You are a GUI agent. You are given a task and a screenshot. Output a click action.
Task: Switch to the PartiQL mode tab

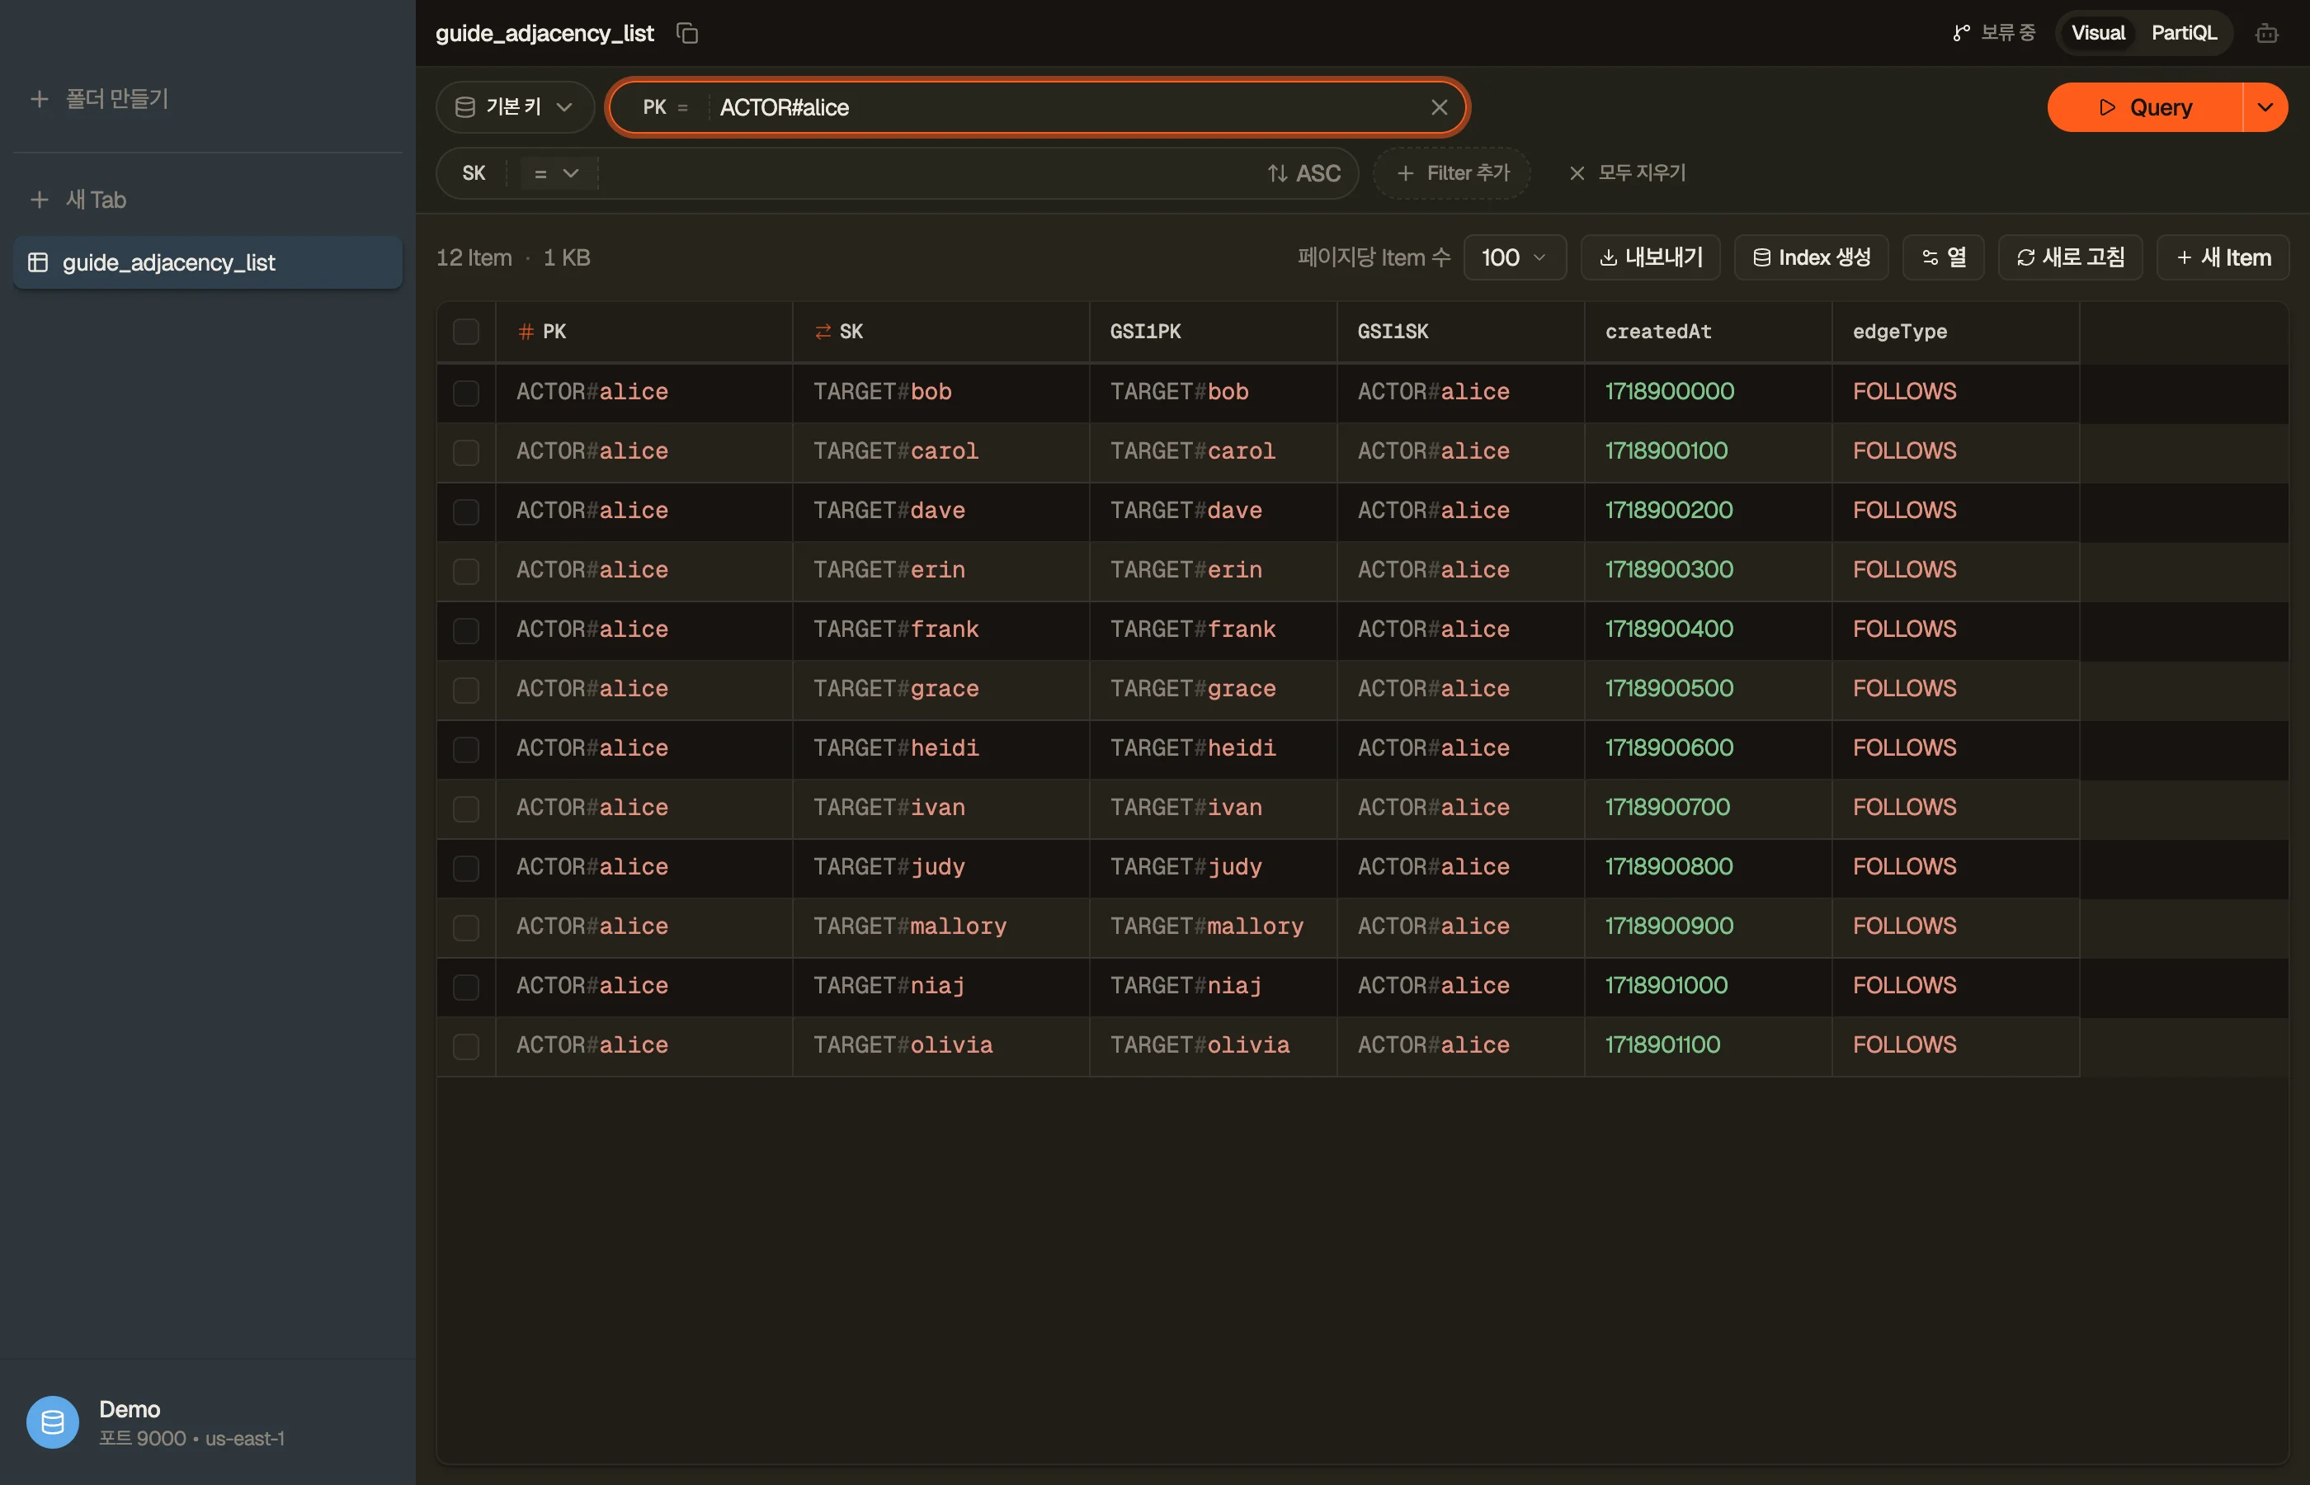(2184, 34)
